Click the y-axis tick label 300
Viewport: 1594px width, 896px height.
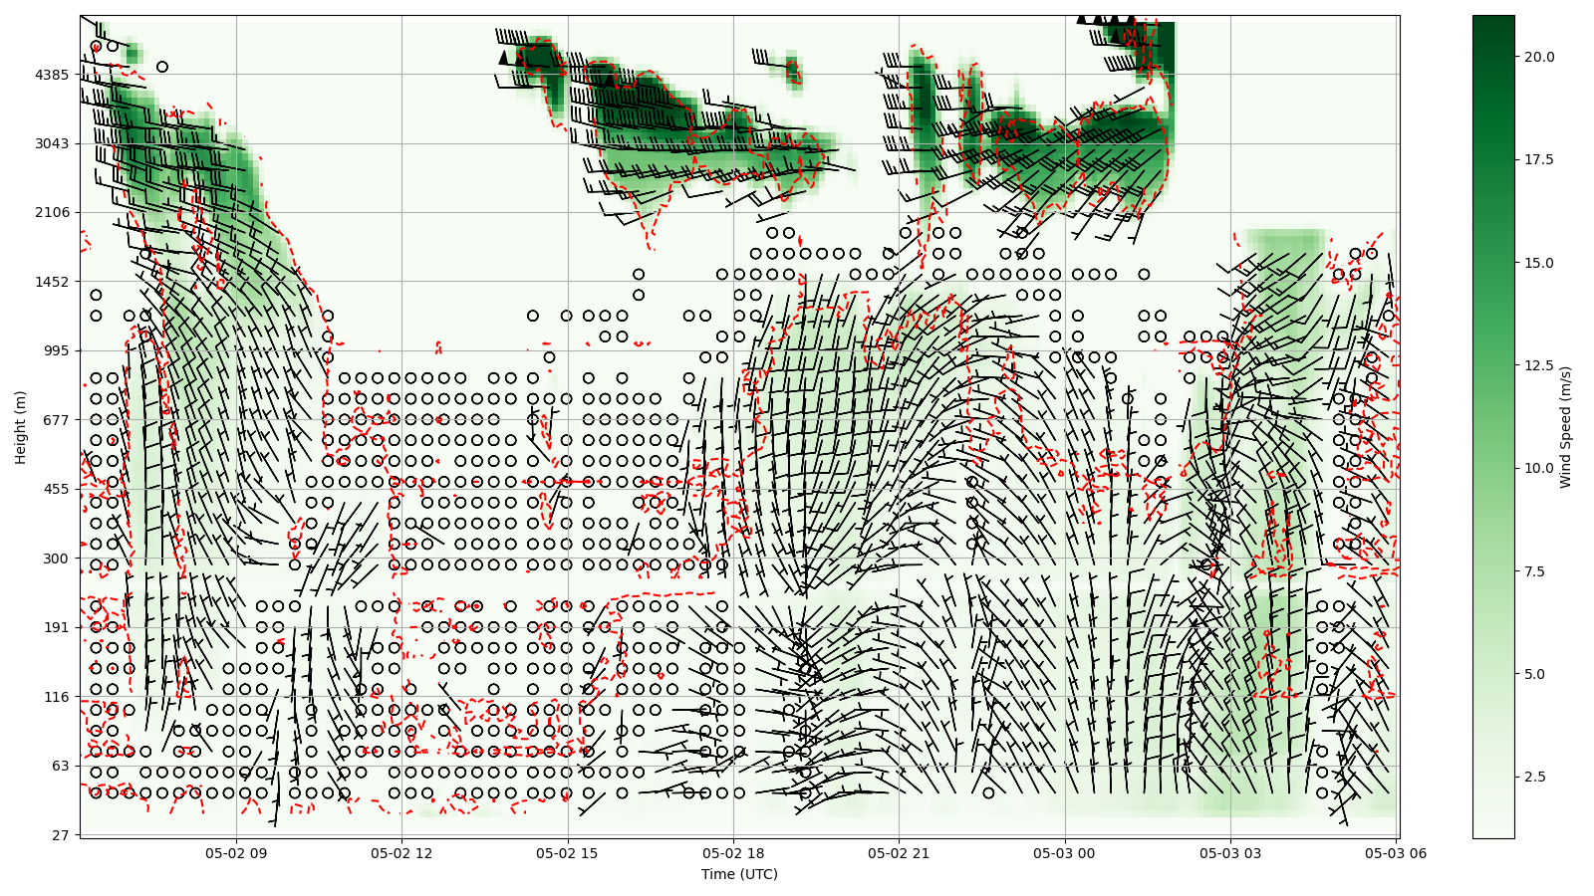(56, 559)
